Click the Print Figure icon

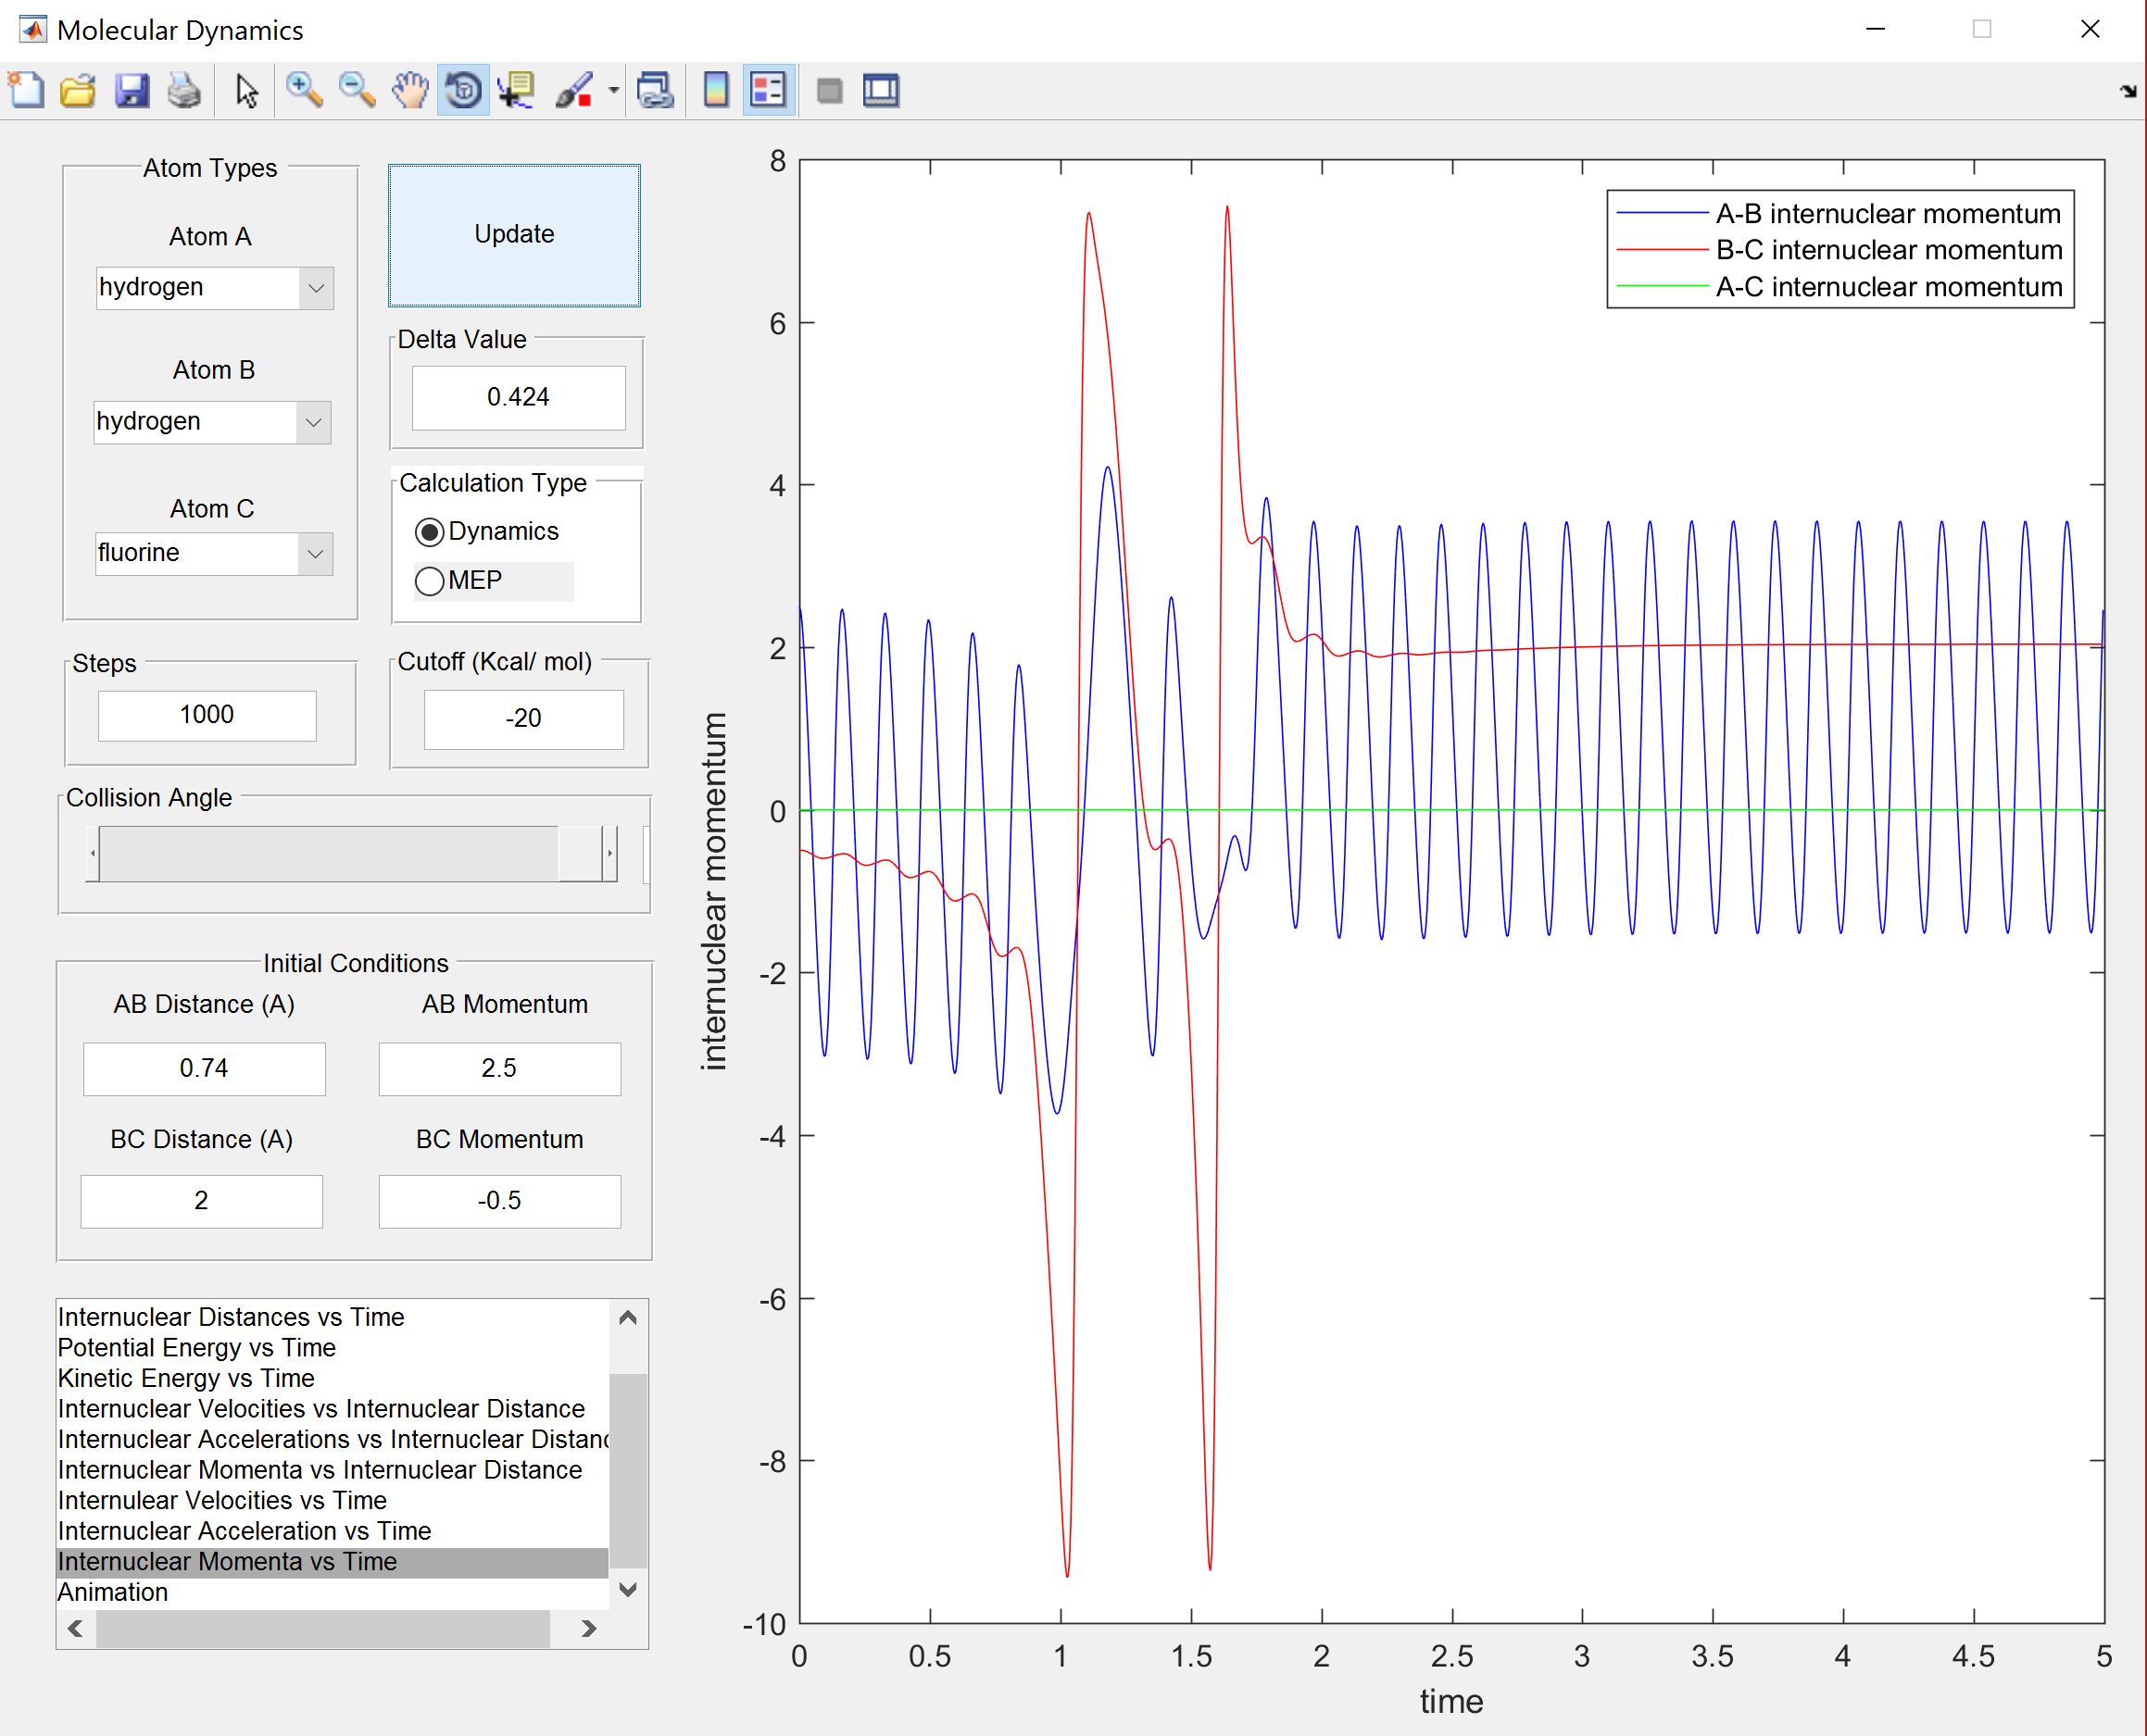pyautogui.click(x=184, y=91)
